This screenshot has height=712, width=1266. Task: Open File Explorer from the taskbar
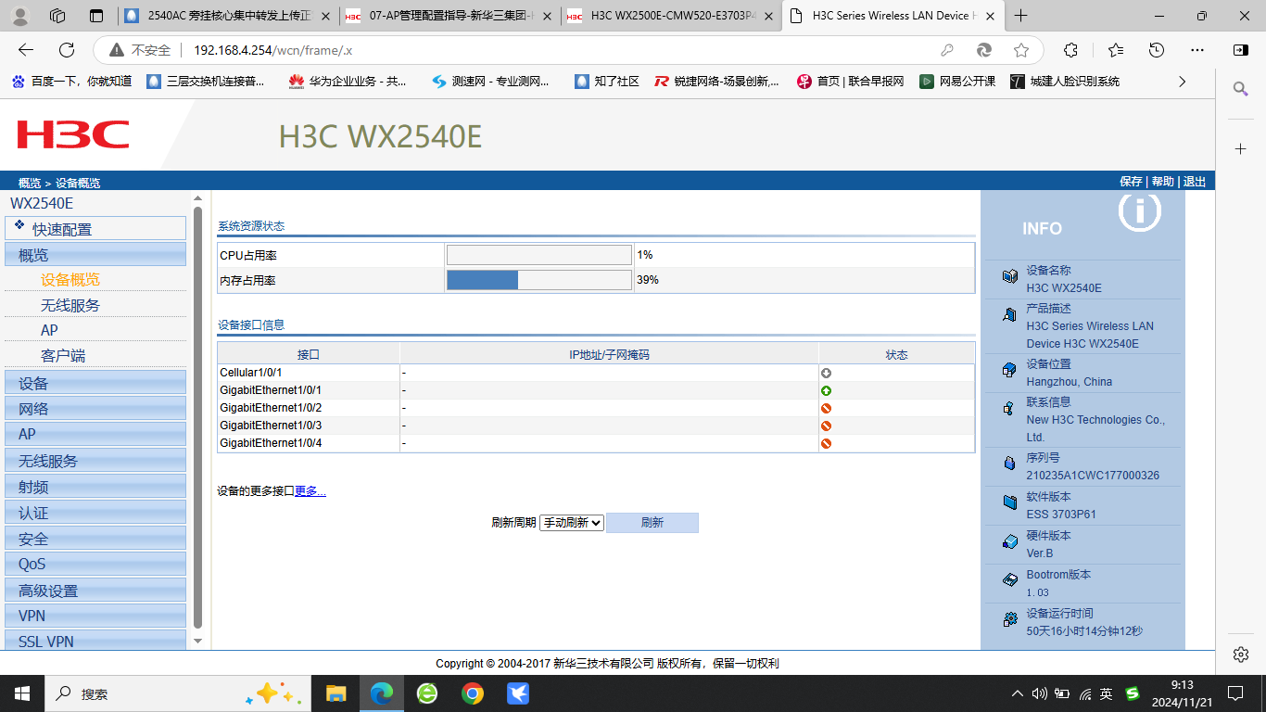335,693
